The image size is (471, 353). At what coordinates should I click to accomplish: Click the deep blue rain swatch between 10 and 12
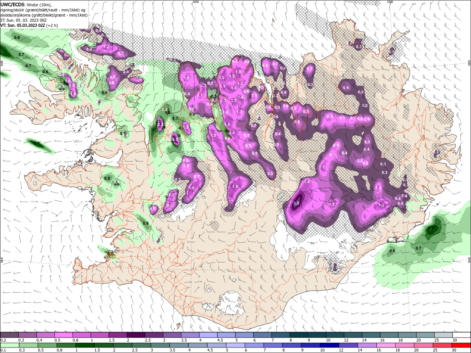(x=329, y=345)
